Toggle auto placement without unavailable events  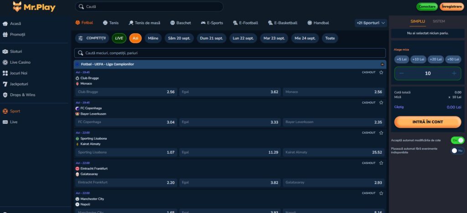coord(457,151)
